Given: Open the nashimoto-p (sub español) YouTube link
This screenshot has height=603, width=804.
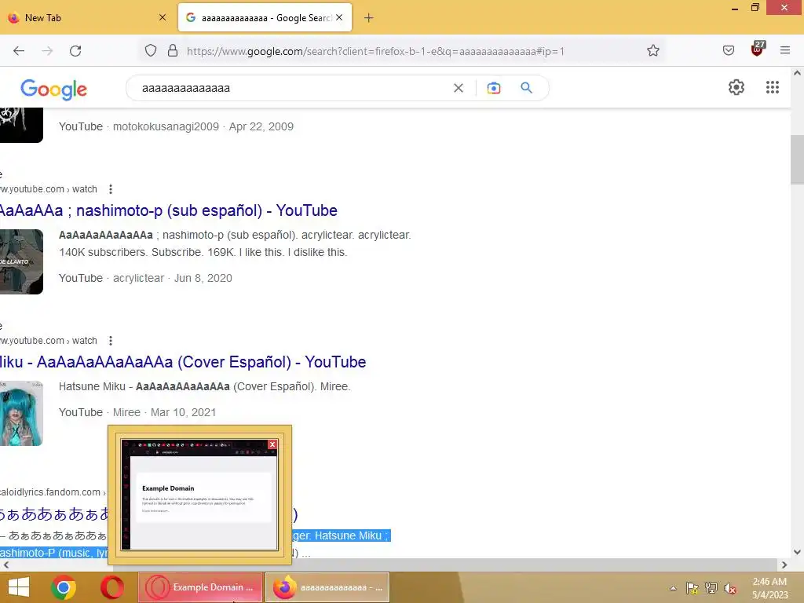Looking at the screenshot, I should pos(169,210).
